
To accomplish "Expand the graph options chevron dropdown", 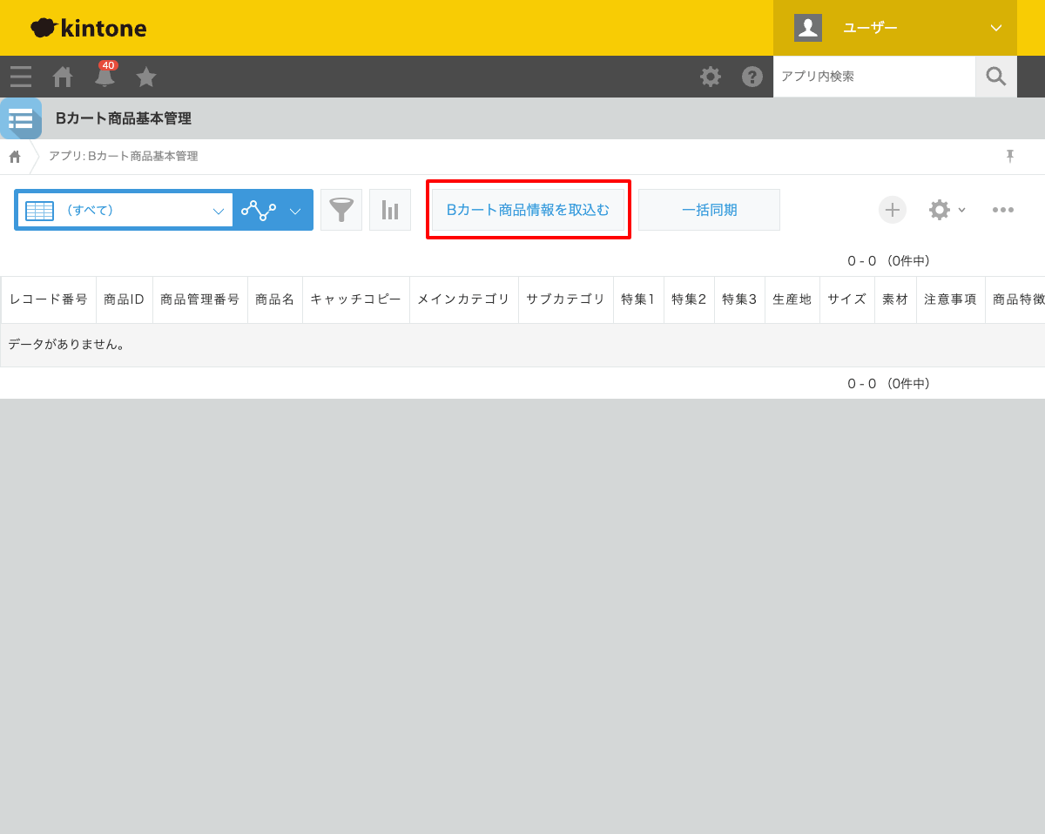I will (x=295, y=209).
